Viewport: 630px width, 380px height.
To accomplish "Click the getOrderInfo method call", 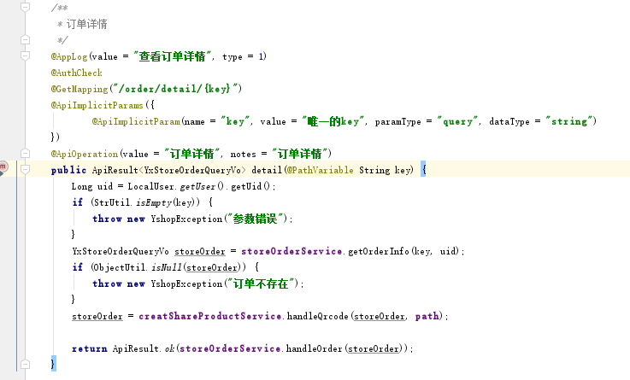I will [x=379, y=251].
